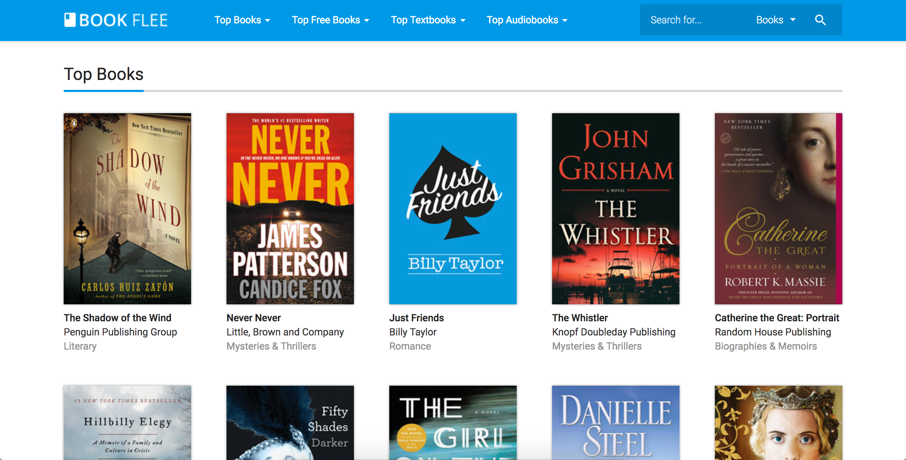Open the Books search category selector
The height and width of the screenshot is (460, 906).
[775, 20]
